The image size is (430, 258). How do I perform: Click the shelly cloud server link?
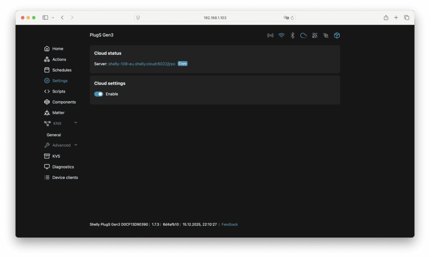point(142,64)
